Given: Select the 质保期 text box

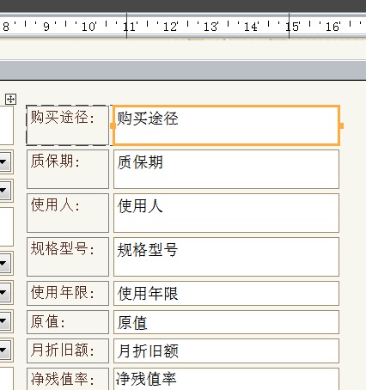Looking at the screenshot, I should [226, 169].
